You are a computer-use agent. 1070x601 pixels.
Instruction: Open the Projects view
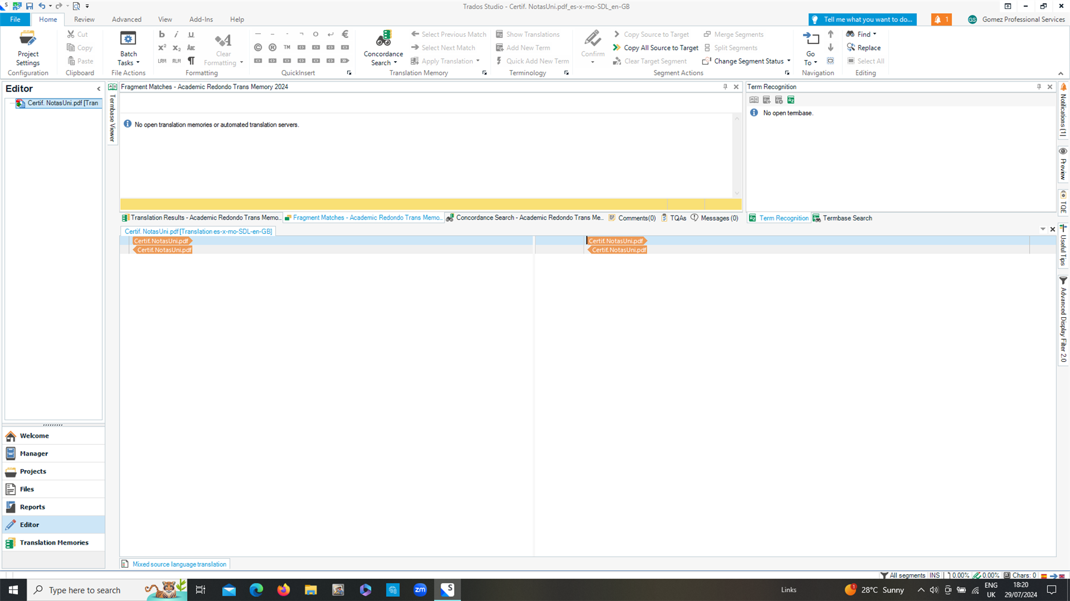(53, 472)
